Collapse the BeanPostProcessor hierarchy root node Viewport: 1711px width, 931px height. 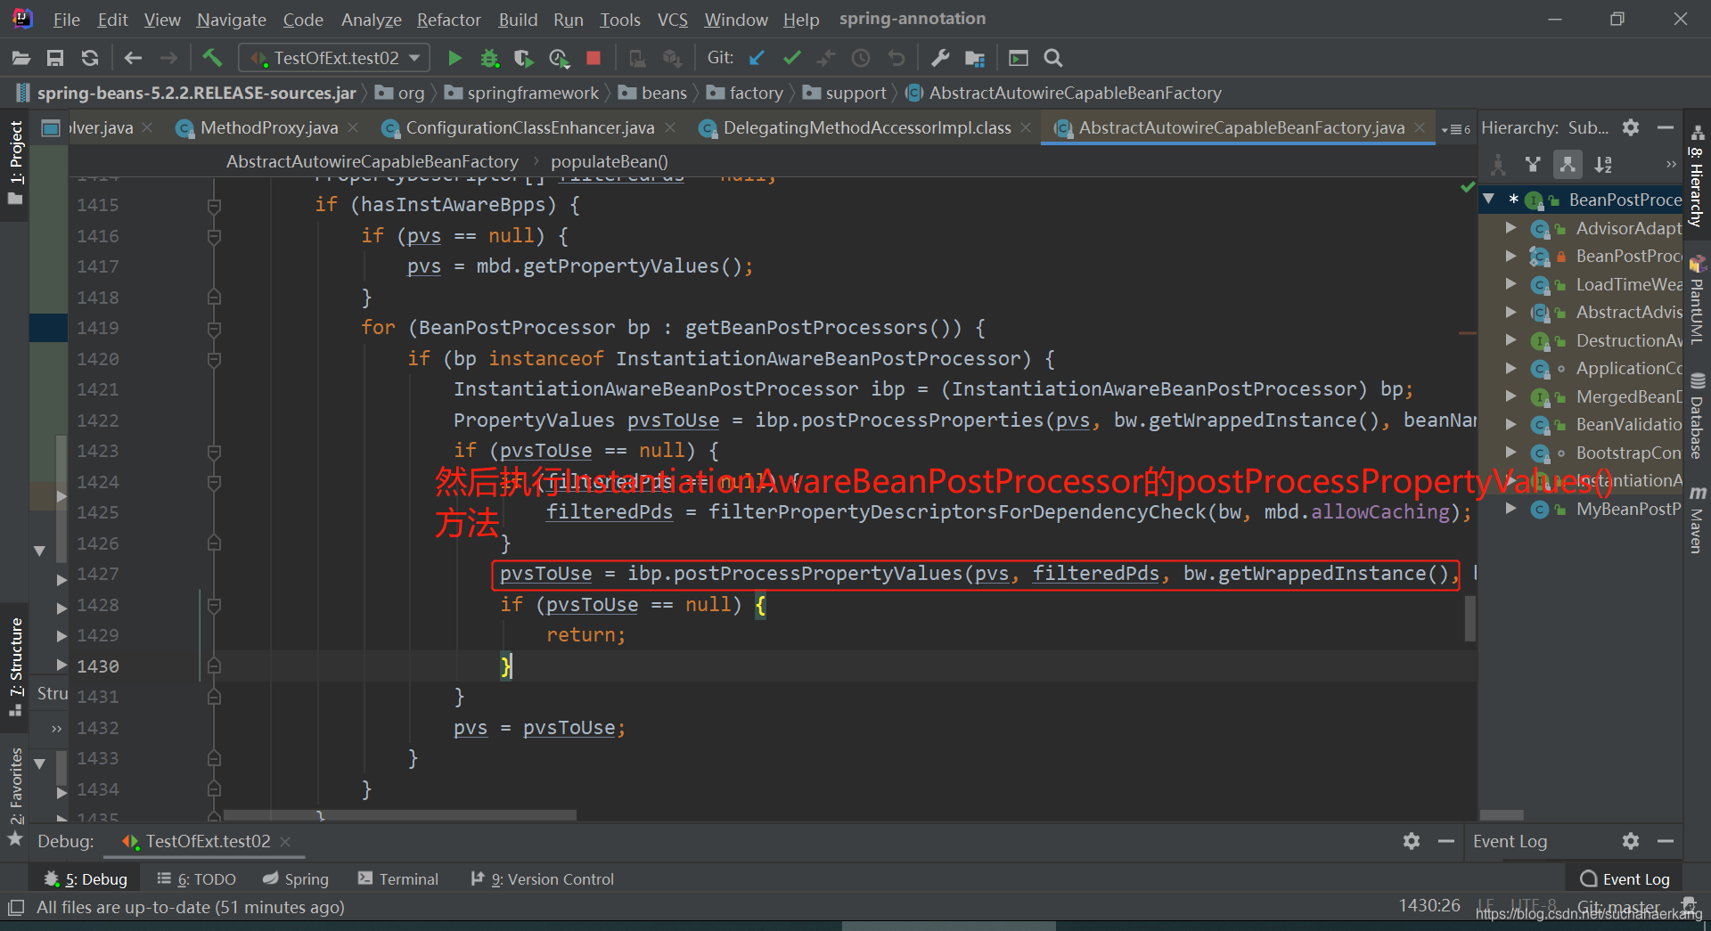1488,200
